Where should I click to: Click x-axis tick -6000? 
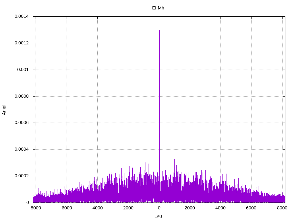pos(66,208)
